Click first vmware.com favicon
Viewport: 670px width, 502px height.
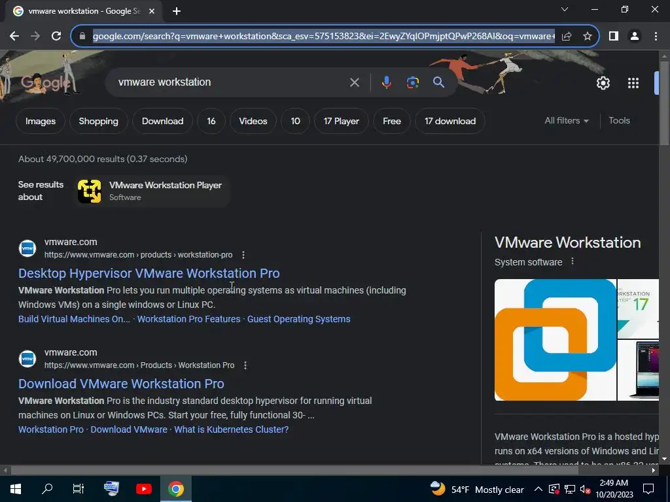tap(27, 248)
